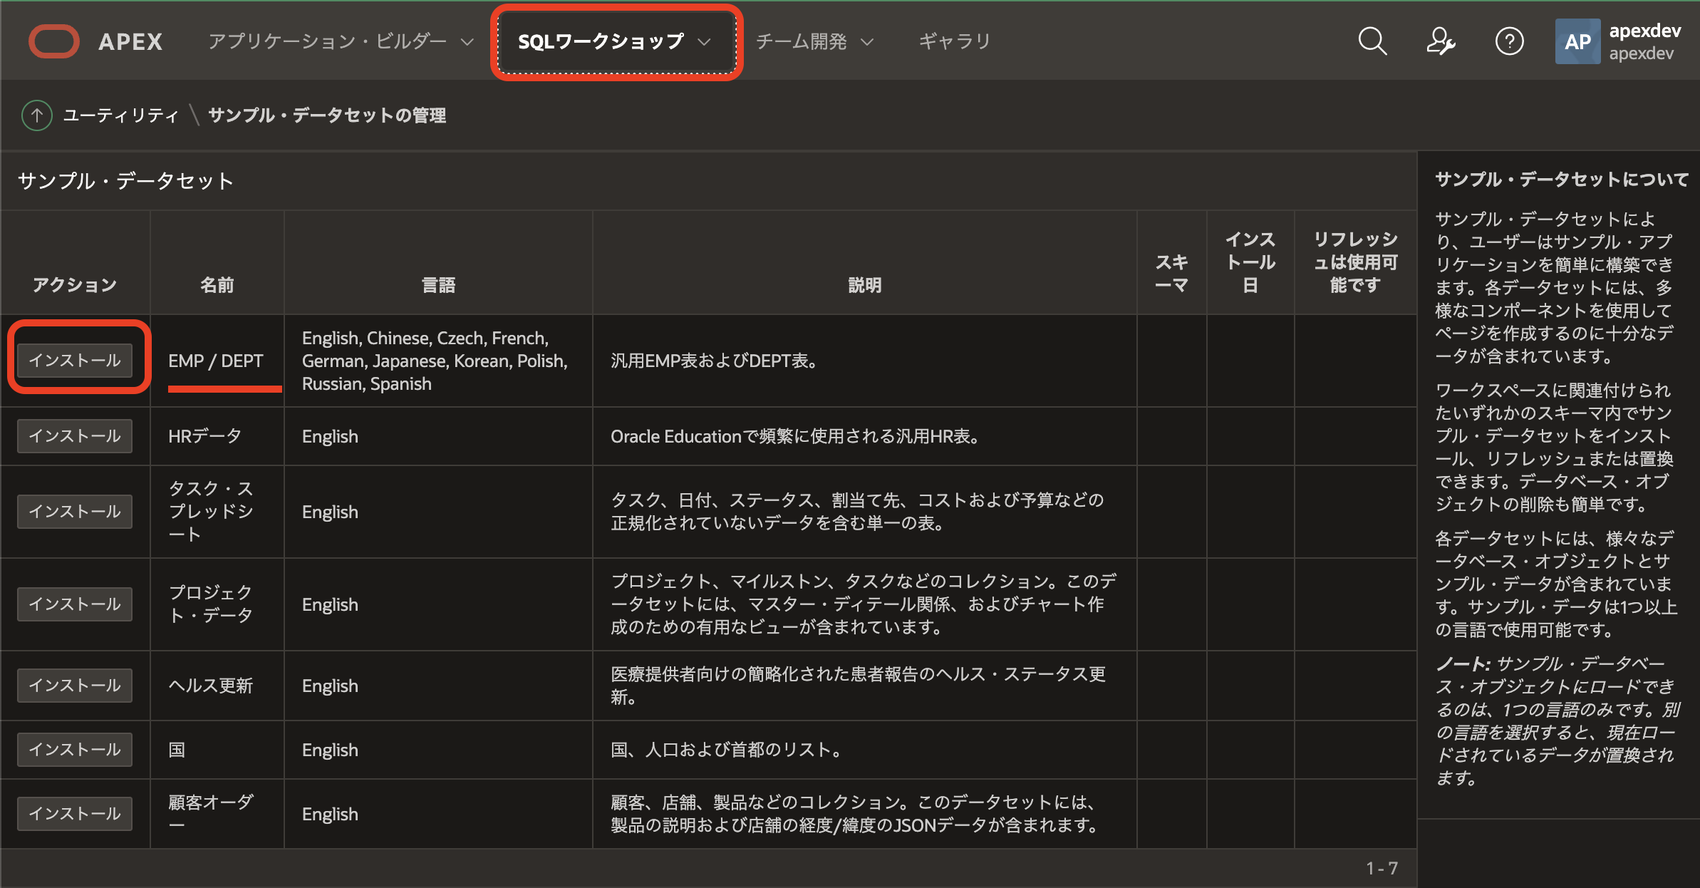
Task: Expand the SQLワークショップ menu chevron
Action: pyautogui.click(x=705, y=42)
